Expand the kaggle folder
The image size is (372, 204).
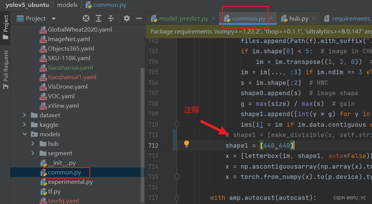[24, 124]
